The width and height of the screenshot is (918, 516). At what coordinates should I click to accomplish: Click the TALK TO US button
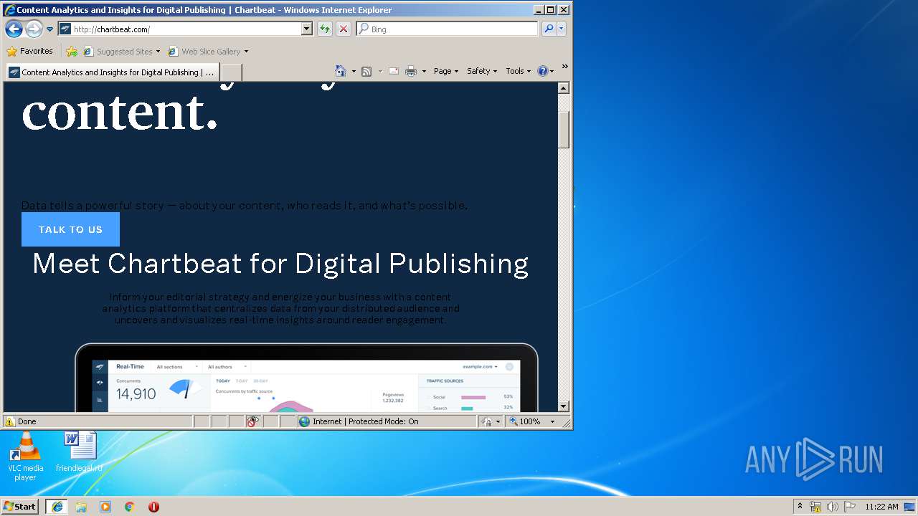coord(70,229)
